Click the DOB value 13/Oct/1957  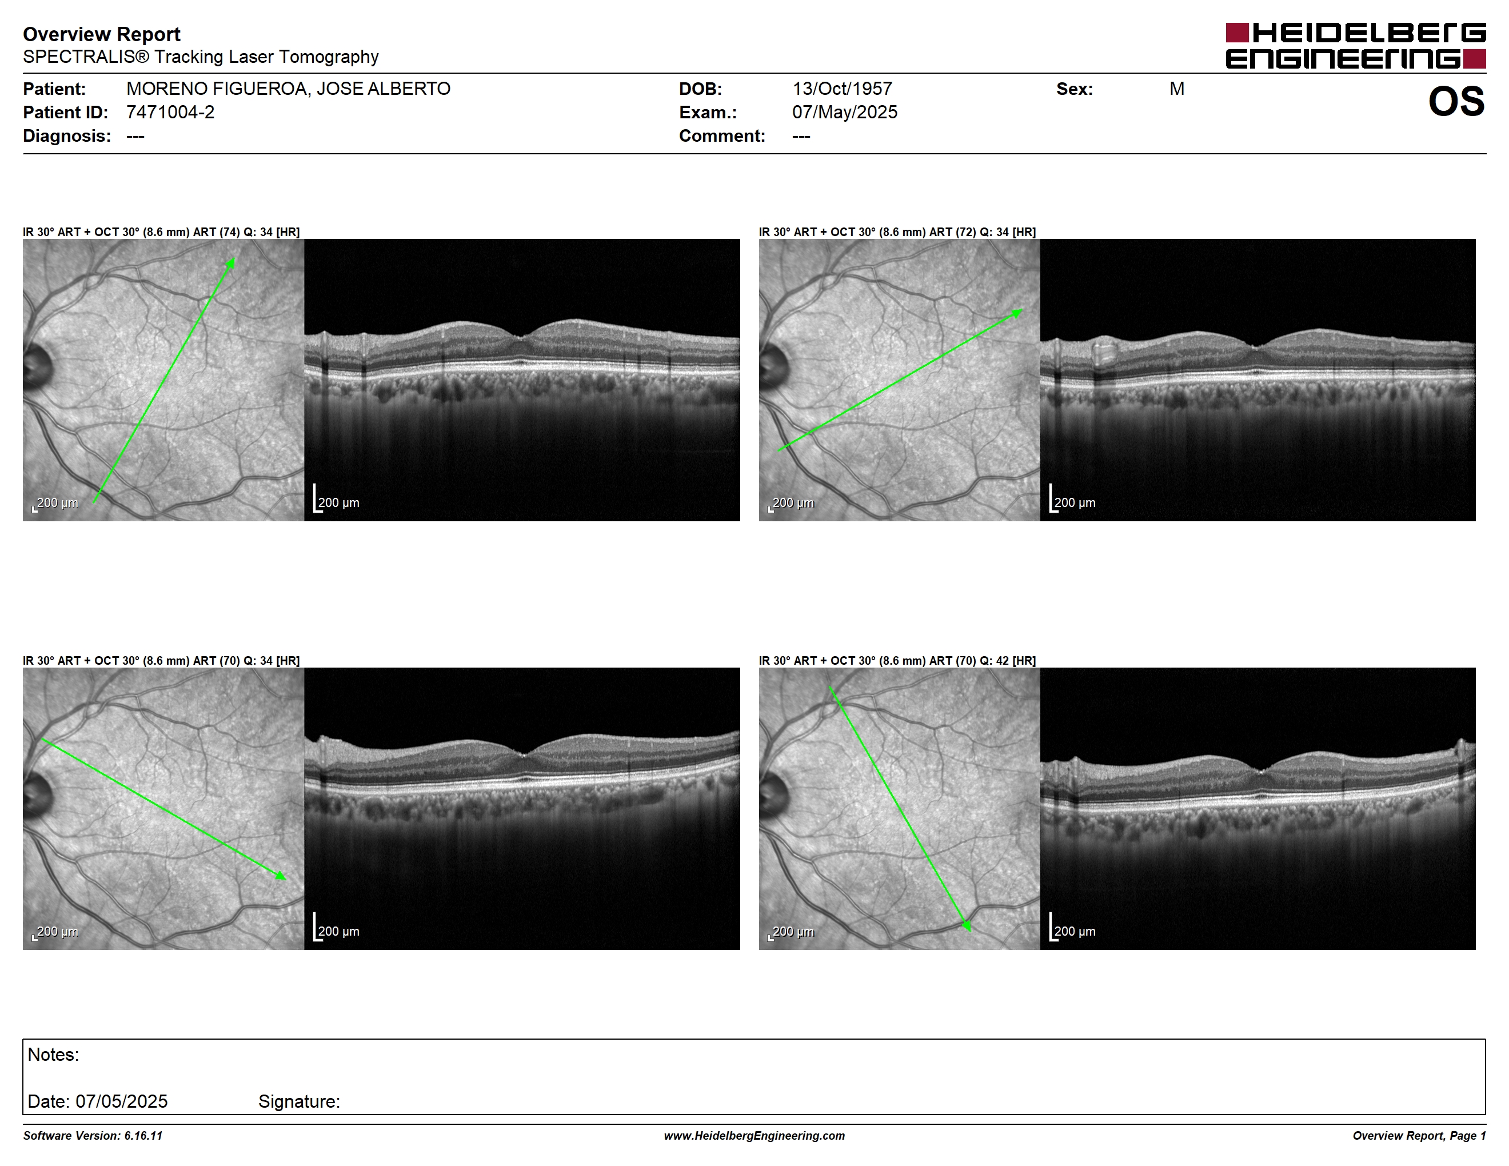pos(843,89)
